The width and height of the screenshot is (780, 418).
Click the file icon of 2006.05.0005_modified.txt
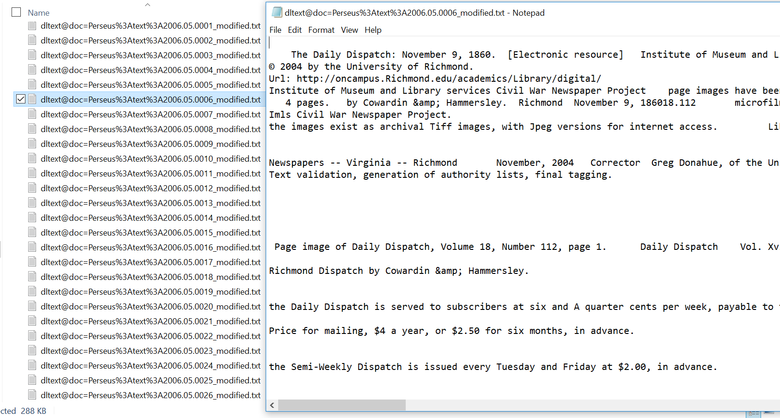pos(32,85)
